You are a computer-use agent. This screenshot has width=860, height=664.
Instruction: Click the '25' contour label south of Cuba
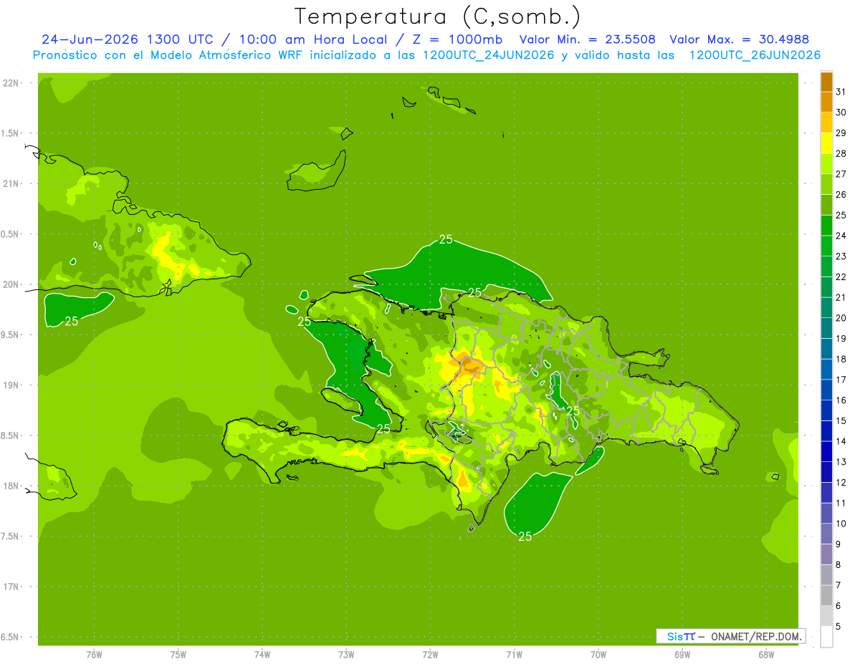(72, 322)
